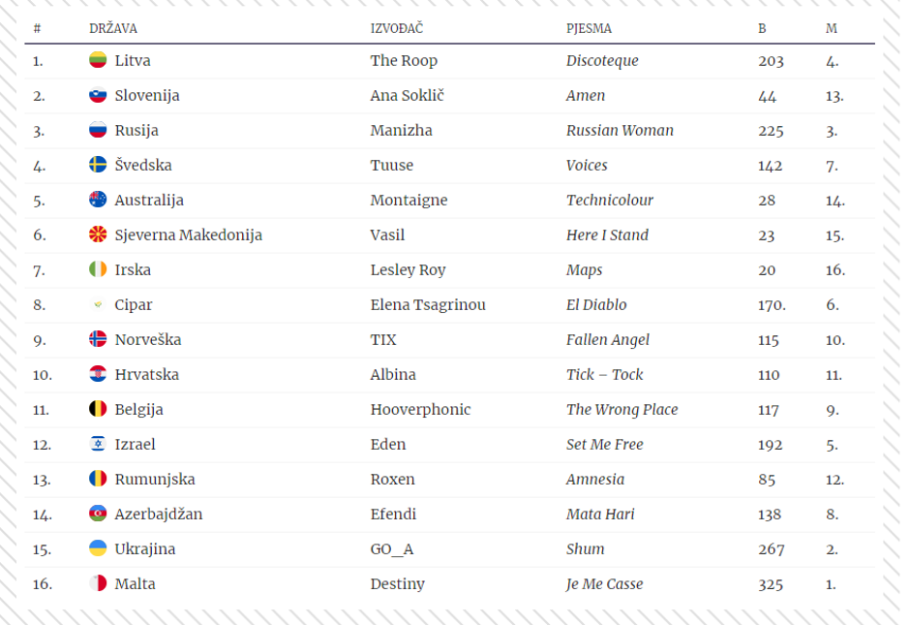Click the country name Hrvatska
The image size is (910, 625).
[x=146, y=374]
